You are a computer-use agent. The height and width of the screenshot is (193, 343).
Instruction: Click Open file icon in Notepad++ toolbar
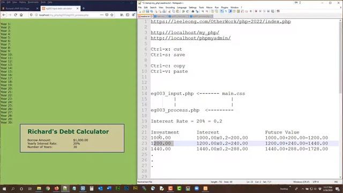[143, 11]
